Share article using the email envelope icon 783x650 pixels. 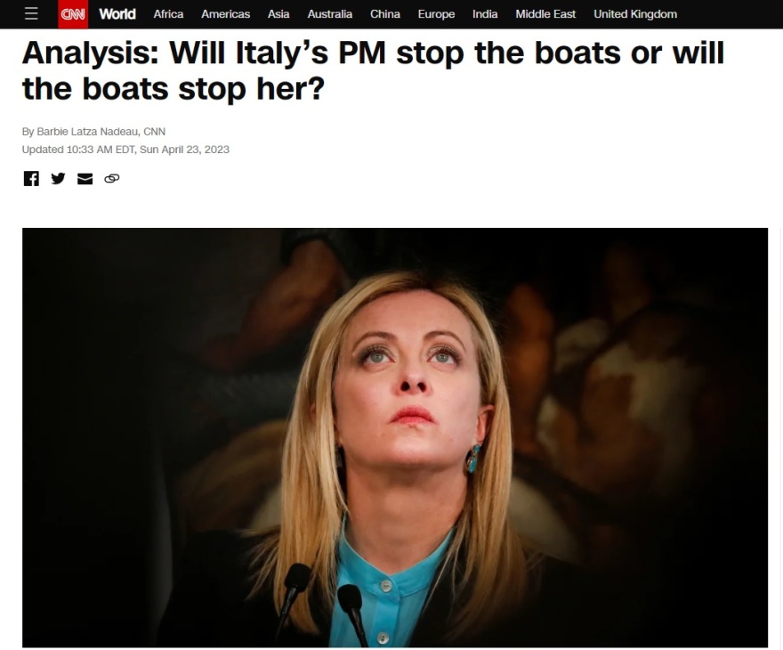pyautogui.click(x=85, y=178)
